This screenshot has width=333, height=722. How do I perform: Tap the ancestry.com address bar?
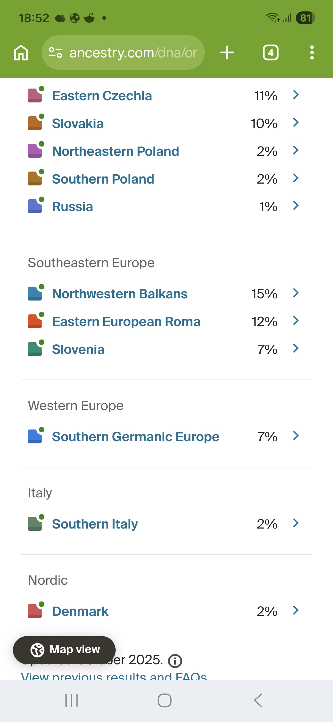133,52
